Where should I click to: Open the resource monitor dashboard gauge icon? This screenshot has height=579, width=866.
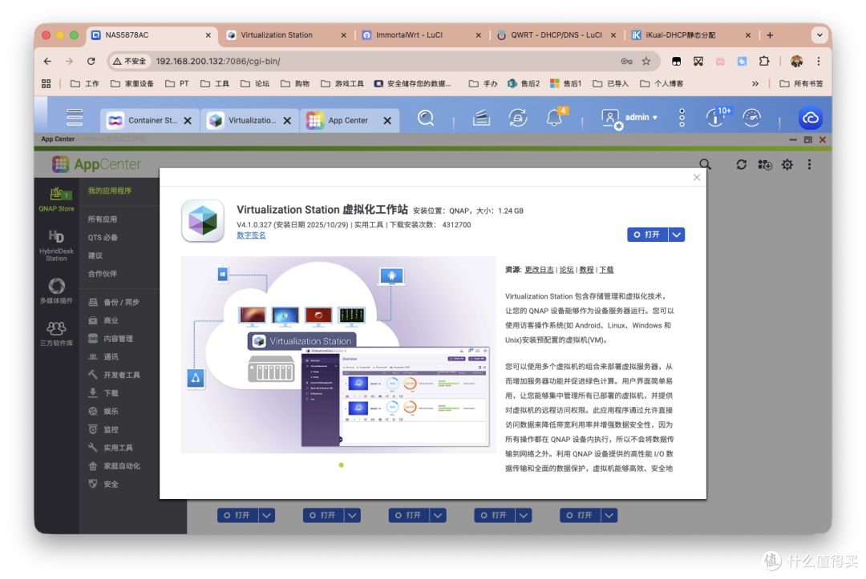coord(751,118)
